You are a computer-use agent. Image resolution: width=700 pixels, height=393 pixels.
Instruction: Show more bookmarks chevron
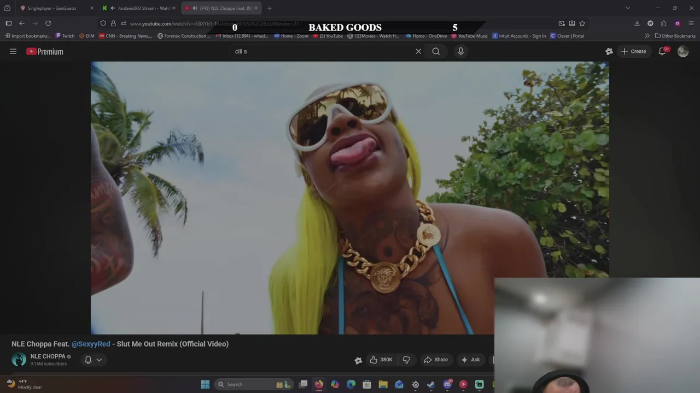click(x=647, y=36)
